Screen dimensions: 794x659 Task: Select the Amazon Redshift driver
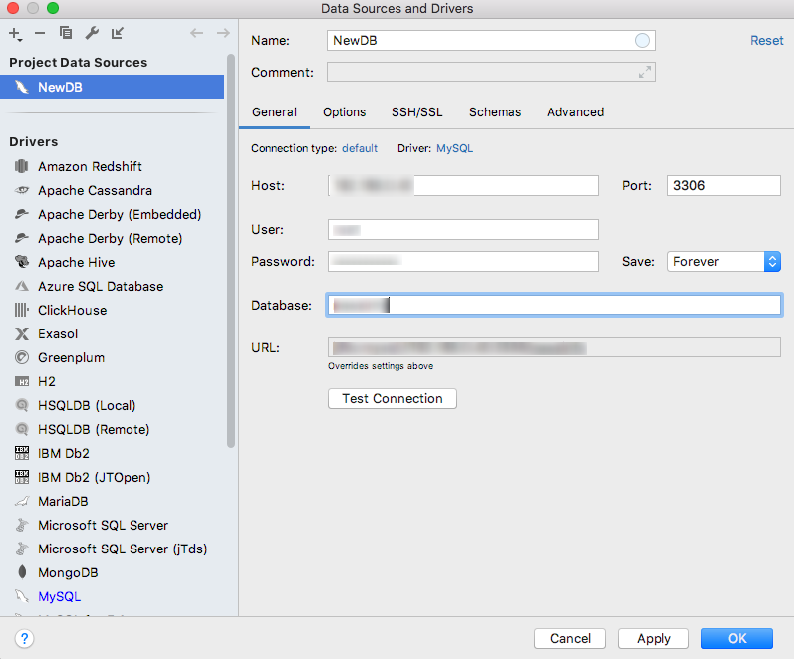(x=112, y=166)
